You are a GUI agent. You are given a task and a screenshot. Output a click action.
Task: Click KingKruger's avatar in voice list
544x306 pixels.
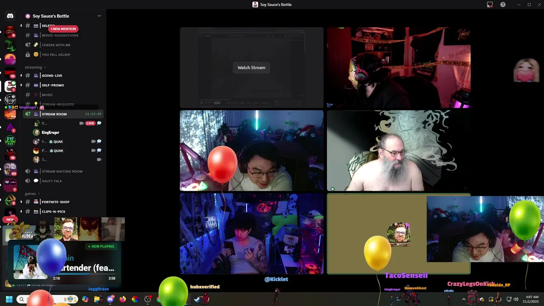(x=36, y=132)
